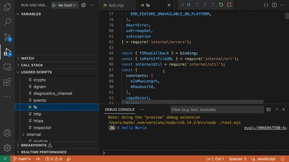Image resolution: width=289 pixels, height=162 pixels.
Task: Open the Accounts menu
Action: click(x=7, y=133)
